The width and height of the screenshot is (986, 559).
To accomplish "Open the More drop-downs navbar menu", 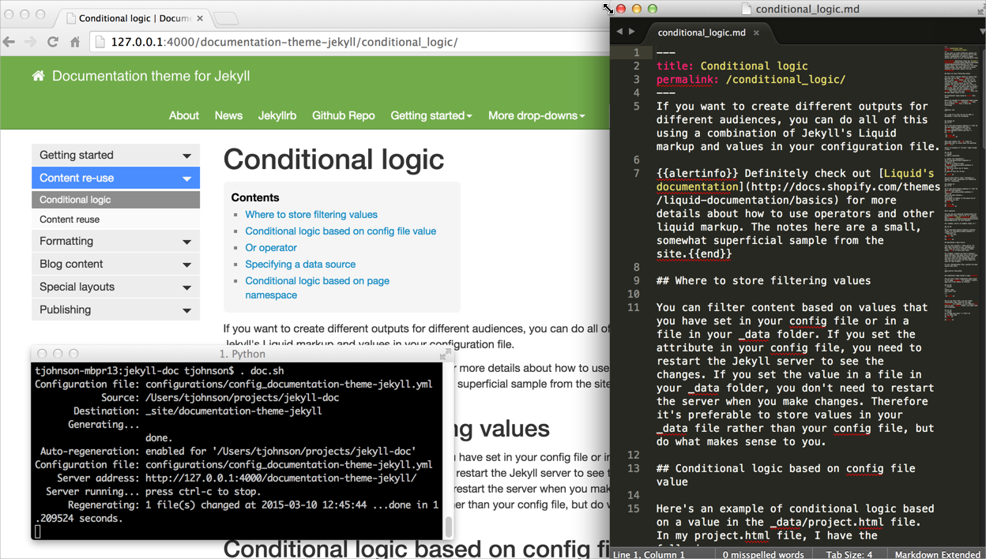I will 536,115.
